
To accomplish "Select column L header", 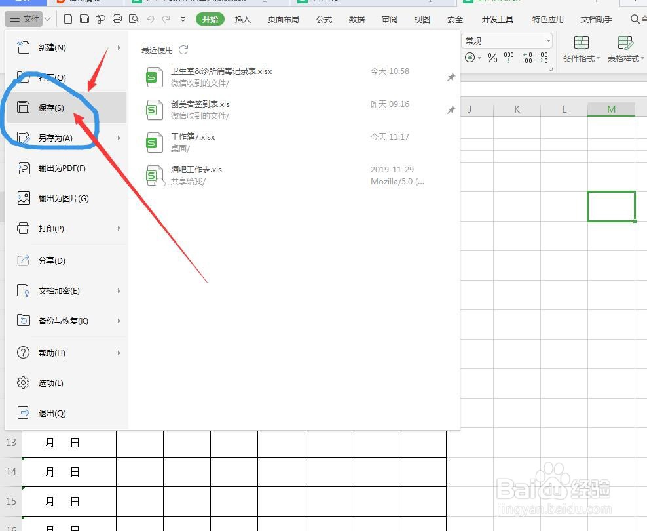I will (564, 109).
